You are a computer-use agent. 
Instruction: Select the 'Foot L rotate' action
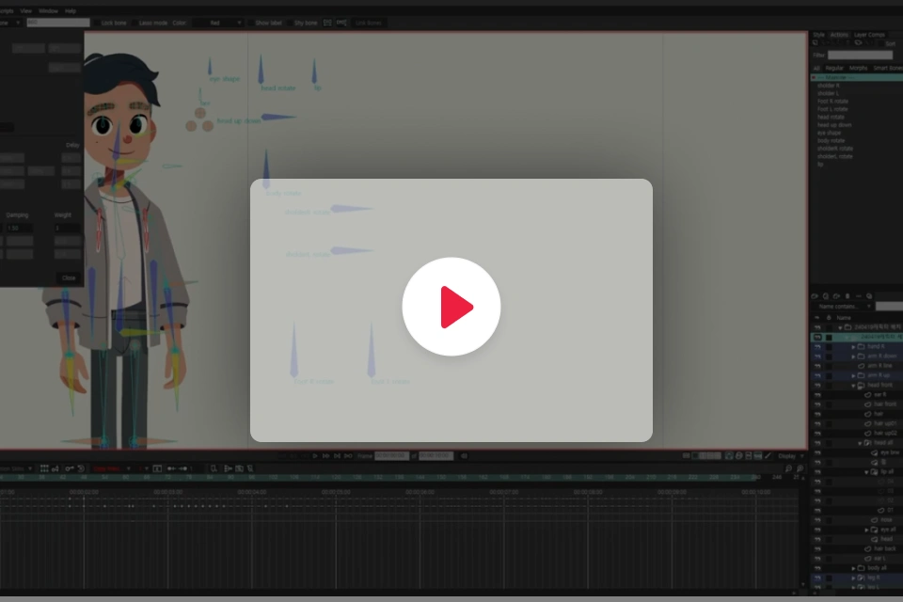click(832, 109)
